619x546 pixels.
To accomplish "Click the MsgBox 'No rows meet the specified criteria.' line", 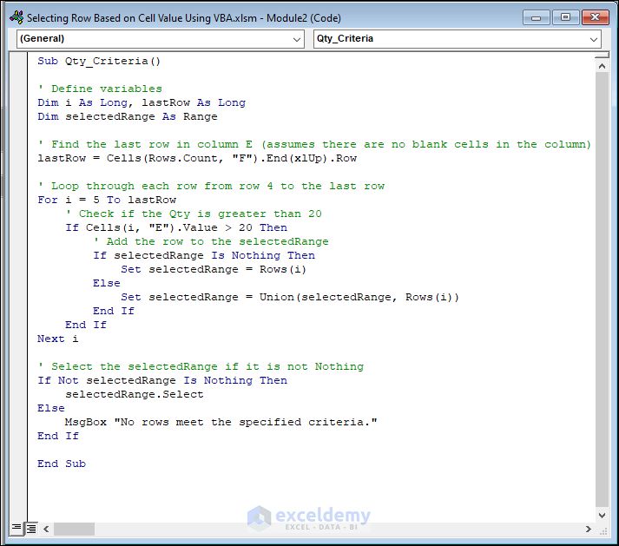I will pyautogui.click(x=221, y=422).
